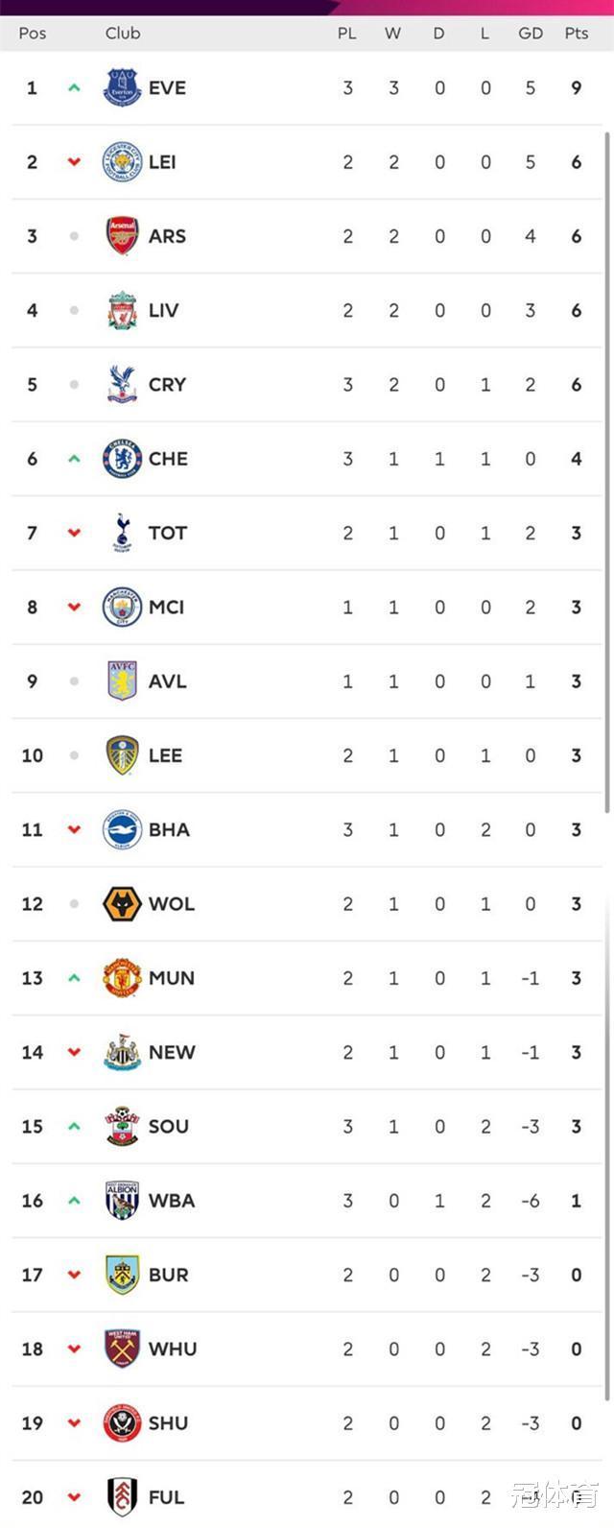Click the Leicester City club crest

coord(122,162)
